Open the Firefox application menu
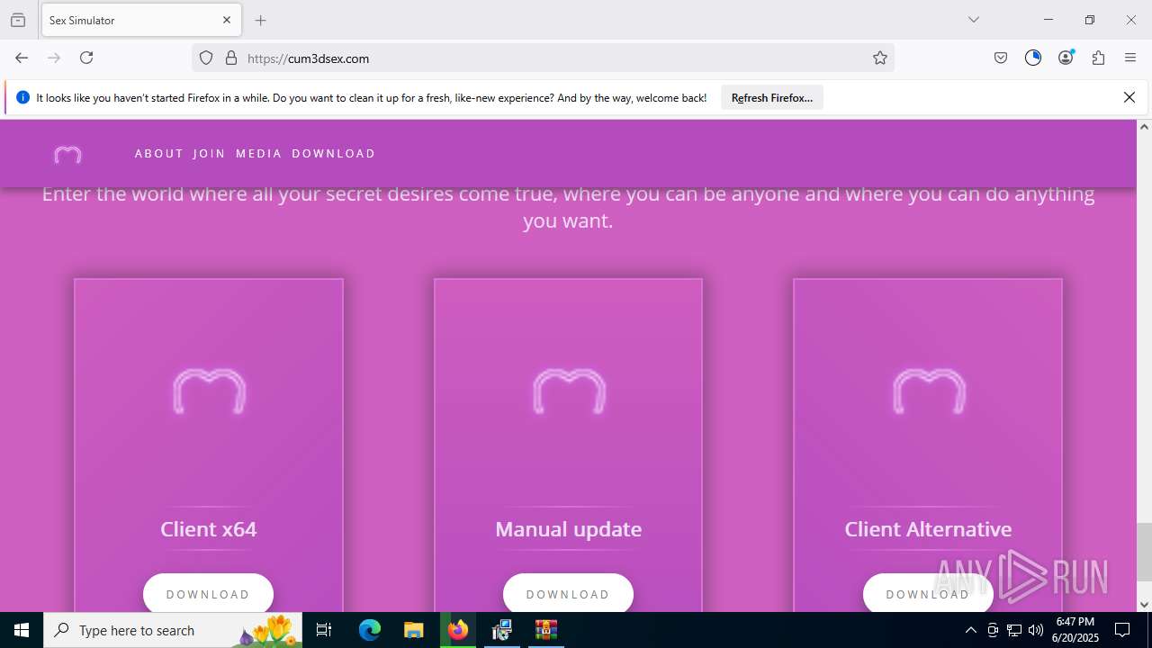The width and height of the screenshot is (1152, 648). click(x=1130, y=58)
